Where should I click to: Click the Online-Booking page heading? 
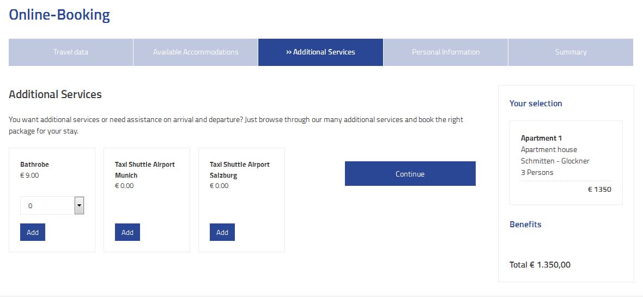point(59,15)
